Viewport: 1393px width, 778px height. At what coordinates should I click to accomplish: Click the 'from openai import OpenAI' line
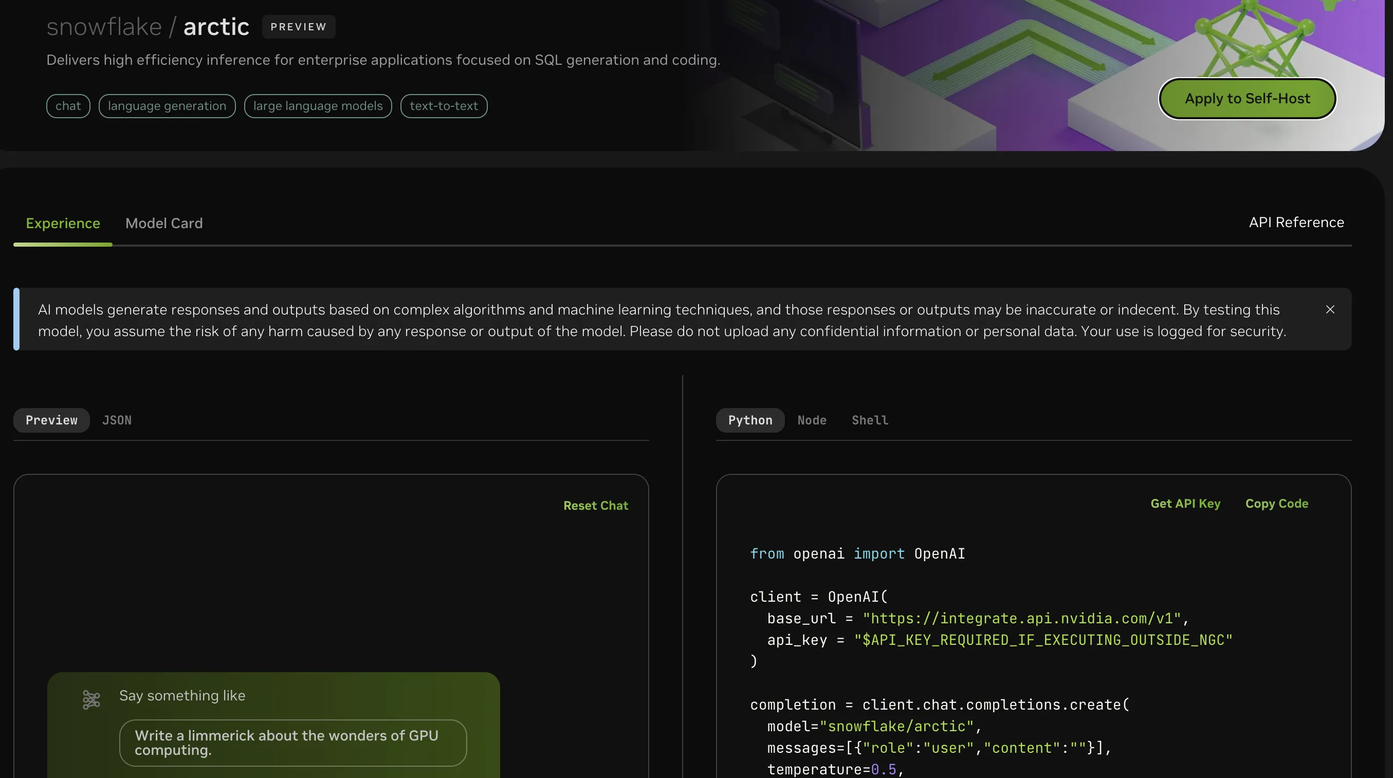[x=857, y=553]
